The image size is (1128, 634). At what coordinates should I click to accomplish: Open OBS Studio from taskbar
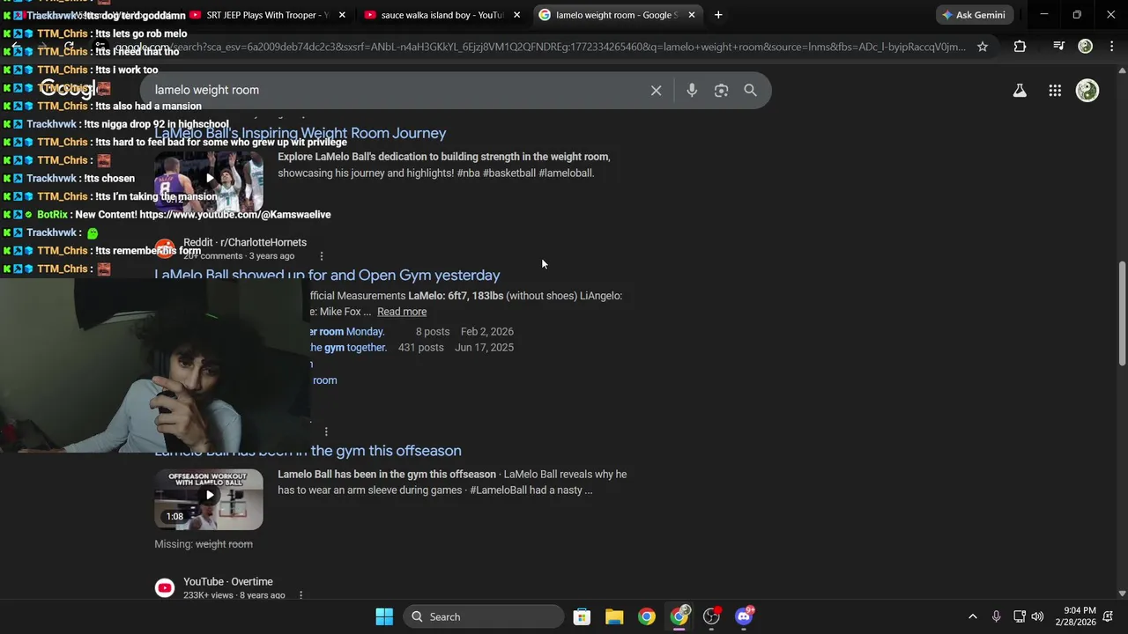pyautogui.click(x=712, y=616)
